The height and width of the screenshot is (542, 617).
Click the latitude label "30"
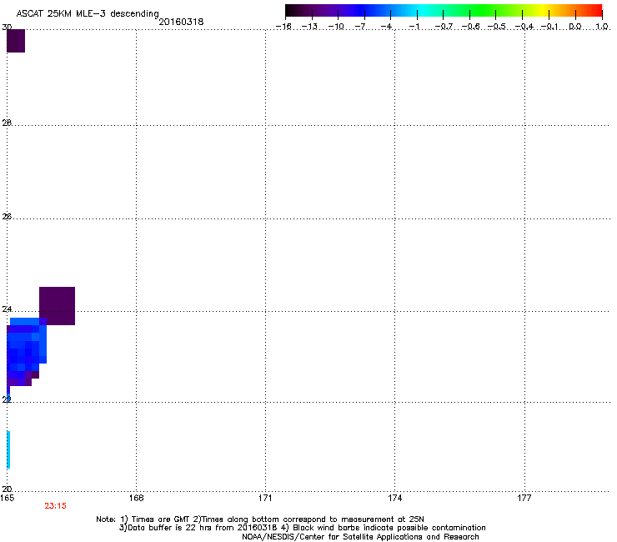point(7,28)
